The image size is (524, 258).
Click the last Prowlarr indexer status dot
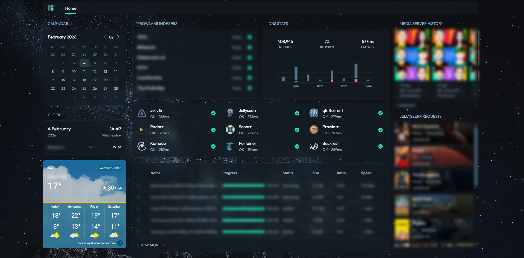250,88
